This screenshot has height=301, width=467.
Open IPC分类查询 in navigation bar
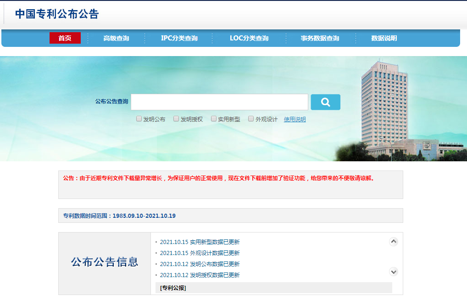pyautogui.click(x=179, y=38)
